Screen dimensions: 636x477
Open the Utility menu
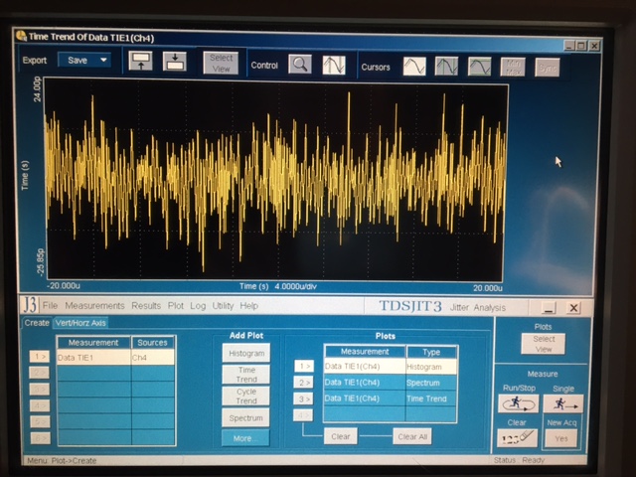(223, 306)
